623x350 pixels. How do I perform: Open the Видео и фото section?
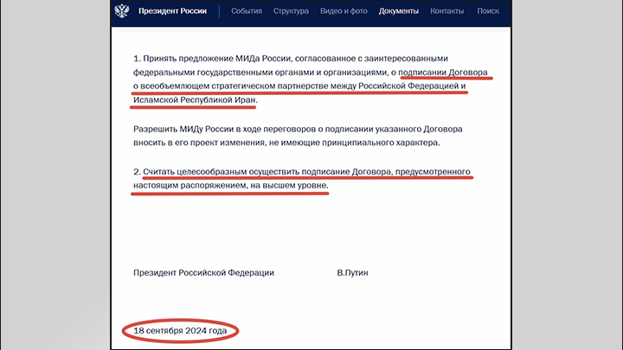[346, 12]
